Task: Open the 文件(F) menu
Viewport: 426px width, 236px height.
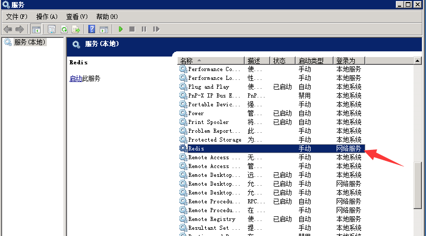Action: [17, 17]
